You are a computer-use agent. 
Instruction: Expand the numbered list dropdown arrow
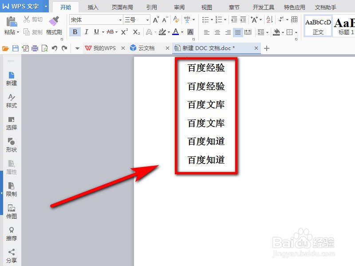coord(225,20)
